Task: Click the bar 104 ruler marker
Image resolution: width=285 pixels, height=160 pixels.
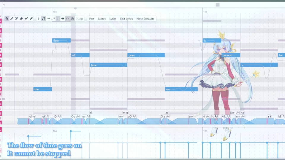Action: tap(55, 12)
